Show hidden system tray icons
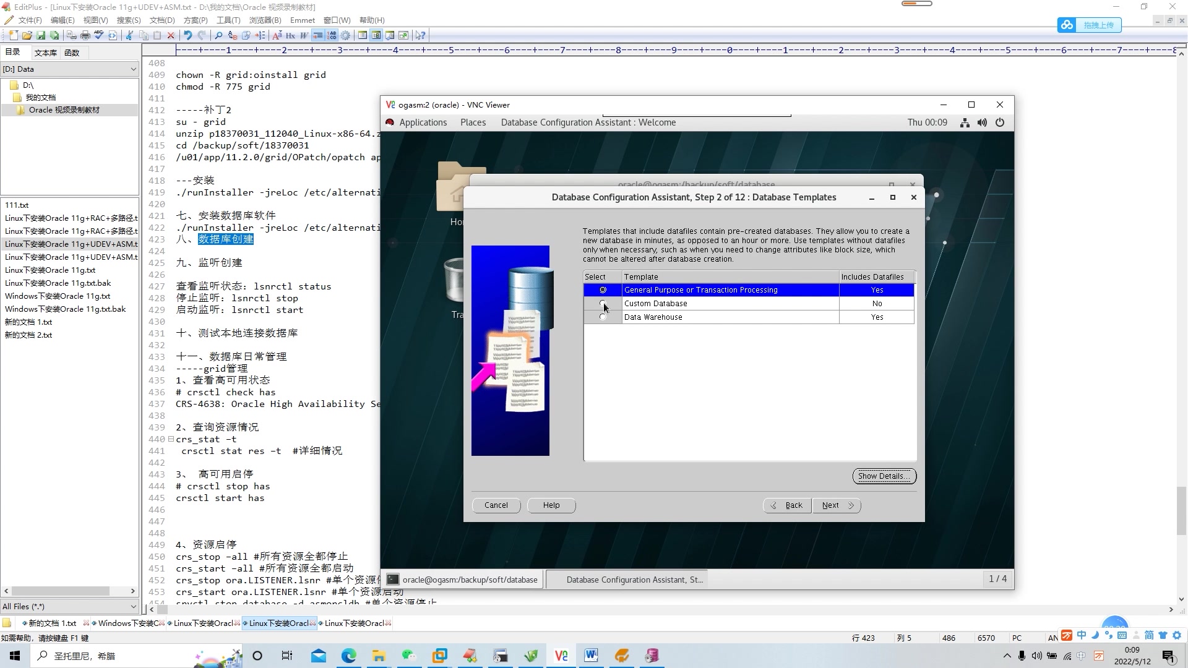Viewport: 1188px width, 668px height. [x=1007, y=656]
